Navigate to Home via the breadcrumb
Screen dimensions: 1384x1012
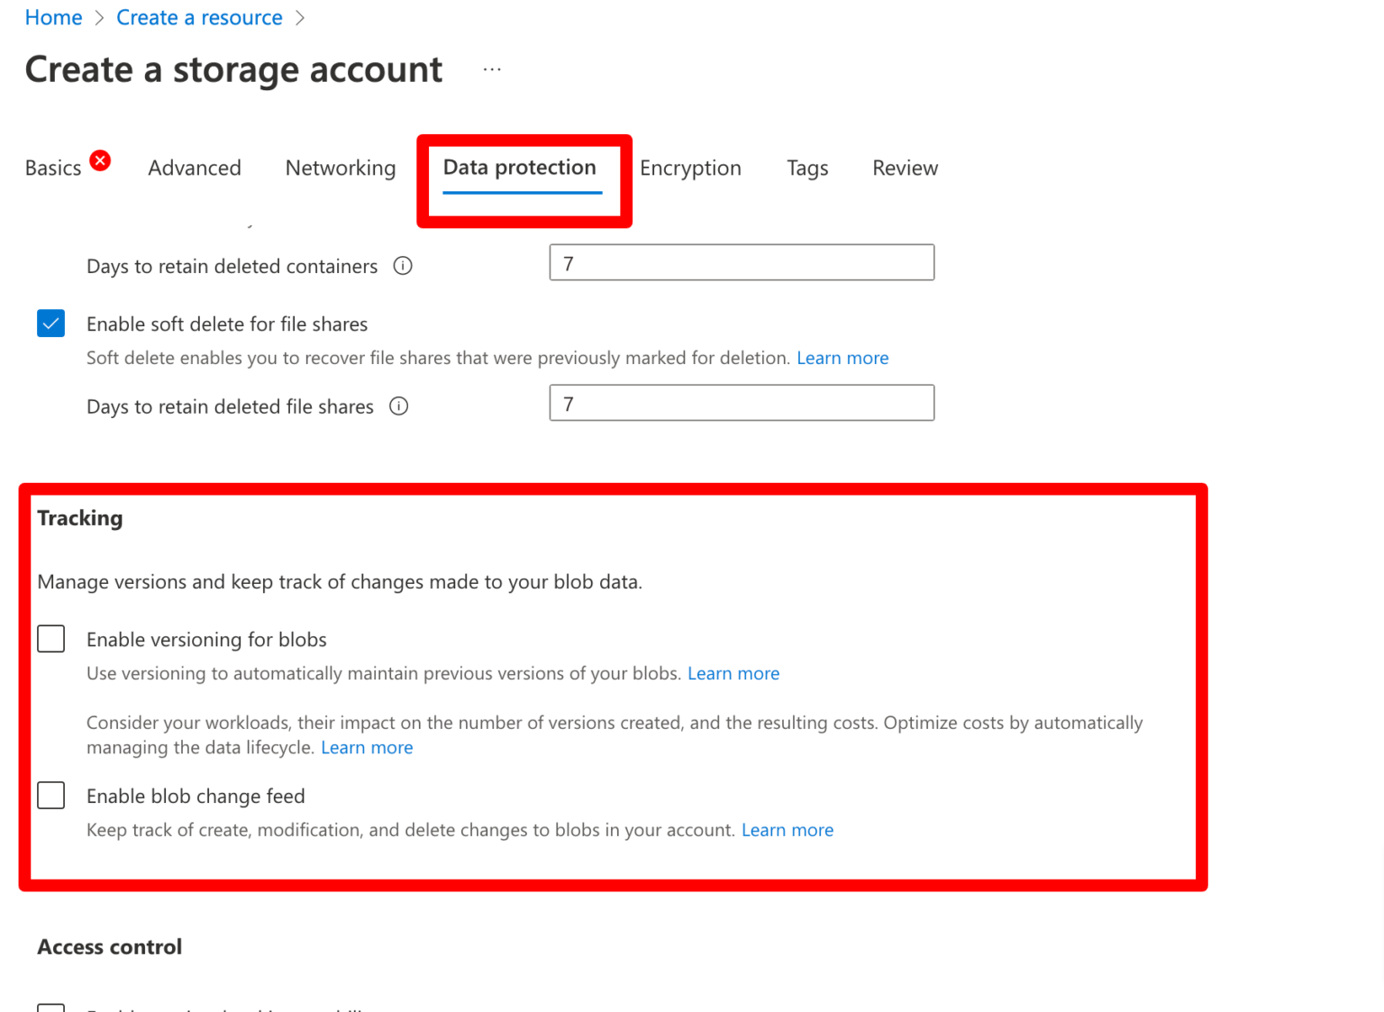coord(52,17)
